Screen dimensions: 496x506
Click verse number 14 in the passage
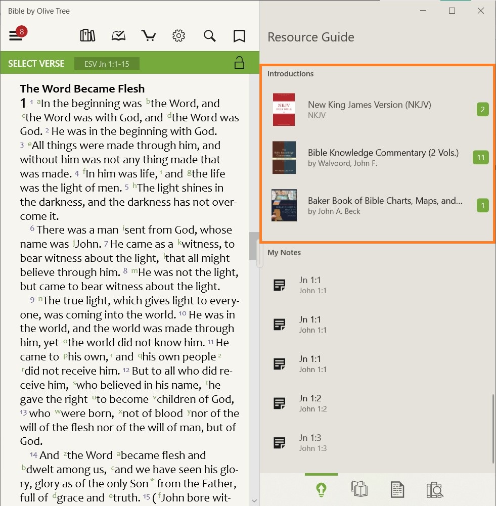(x=33, y=454)
